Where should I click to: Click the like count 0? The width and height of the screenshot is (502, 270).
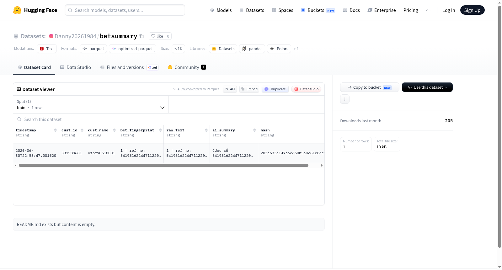[x=168, y=36]
